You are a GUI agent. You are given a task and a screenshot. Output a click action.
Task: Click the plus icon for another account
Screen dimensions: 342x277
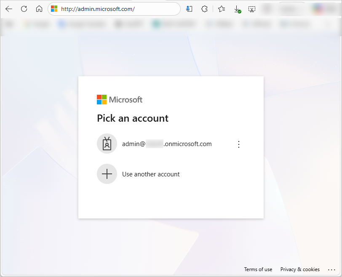[x=107, y=174]
